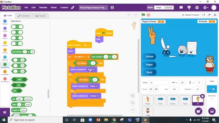Click the sprite name field

click(x=159, y=83)
